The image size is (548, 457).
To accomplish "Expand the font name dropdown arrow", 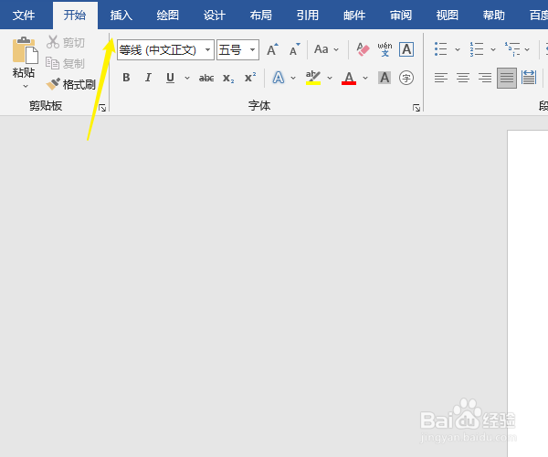I will tap(208, 50).
